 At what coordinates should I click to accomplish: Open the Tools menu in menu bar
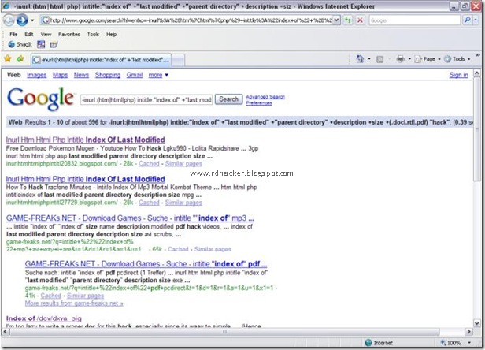tap(93, 34)
